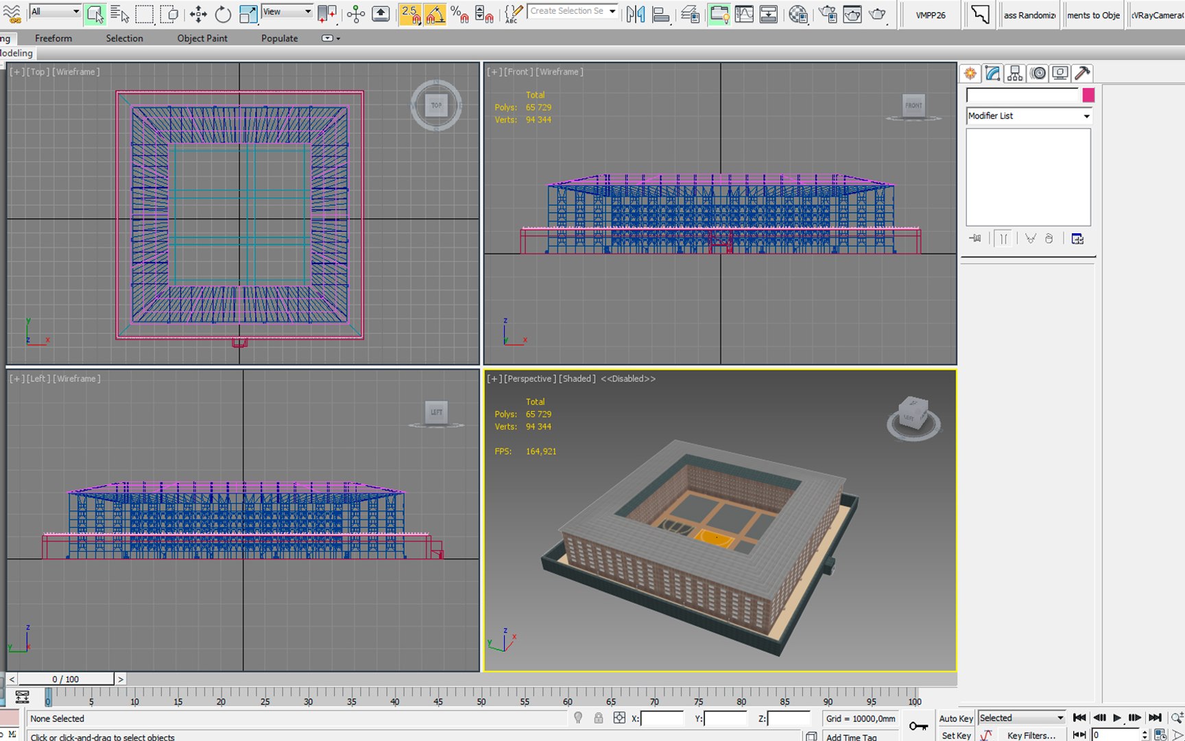
Task: Open the Object Paint ribbon tab
Action: tap(202, 38)
